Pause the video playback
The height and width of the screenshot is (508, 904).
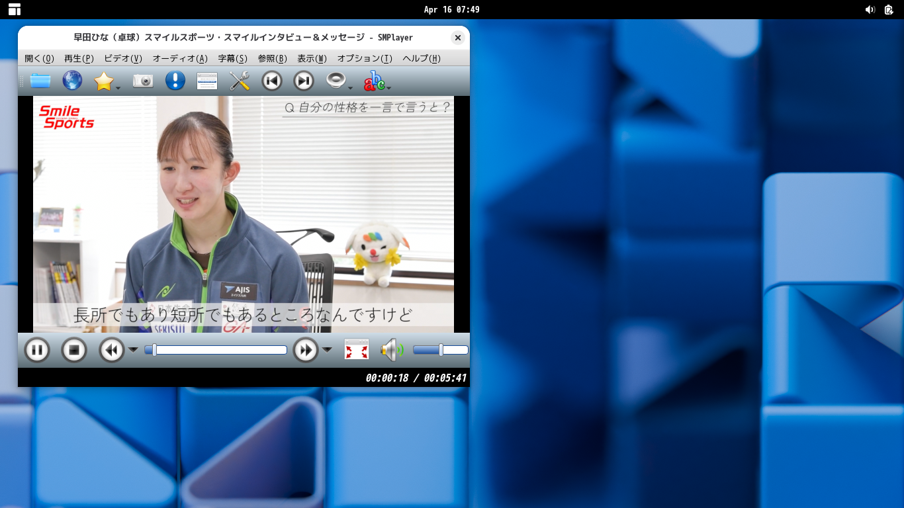tap(37, 350)
